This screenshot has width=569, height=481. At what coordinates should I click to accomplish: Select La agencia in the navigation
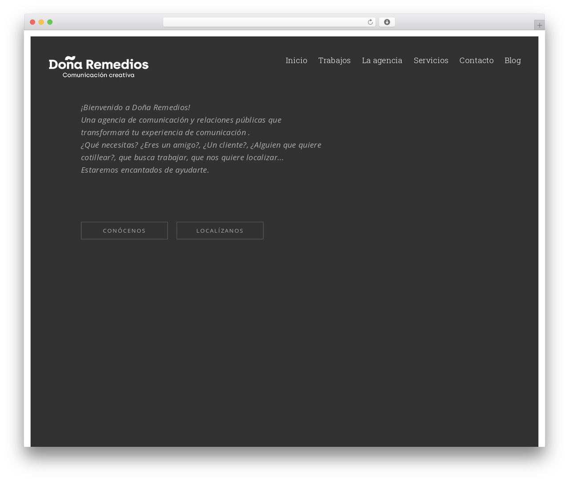pos(382,60)
